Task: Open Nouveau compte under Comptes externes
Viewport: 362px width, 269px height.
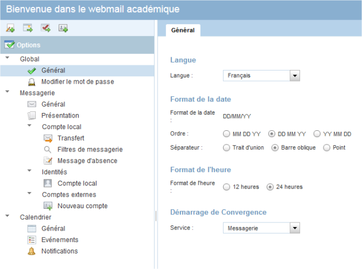Action: 82,206
